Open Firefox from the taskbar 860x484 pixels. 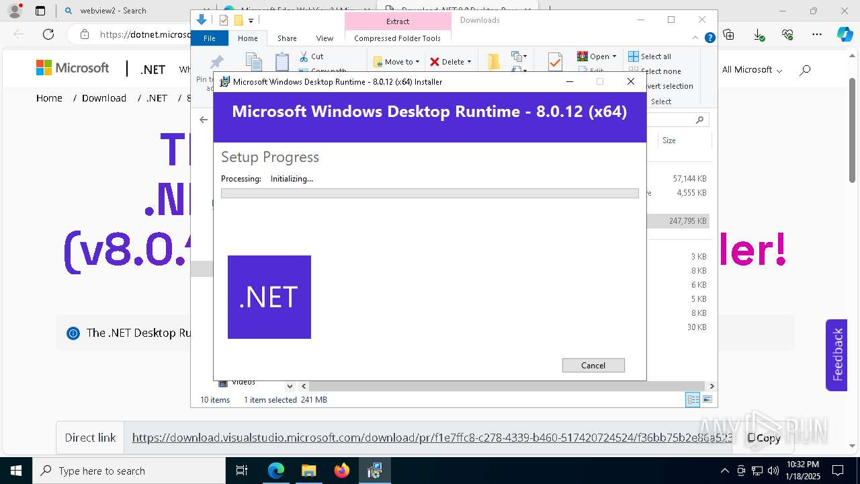point(342,471)
